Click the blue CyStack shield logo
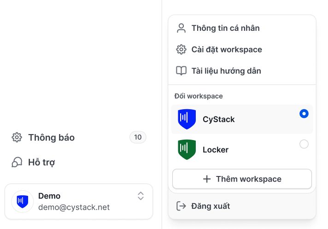 click(187, 119)
